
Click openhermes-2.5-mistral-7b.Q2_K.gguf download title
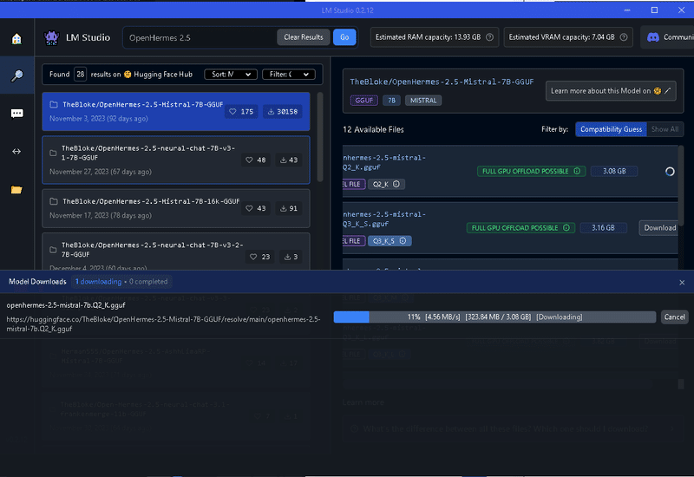[66, 305]
